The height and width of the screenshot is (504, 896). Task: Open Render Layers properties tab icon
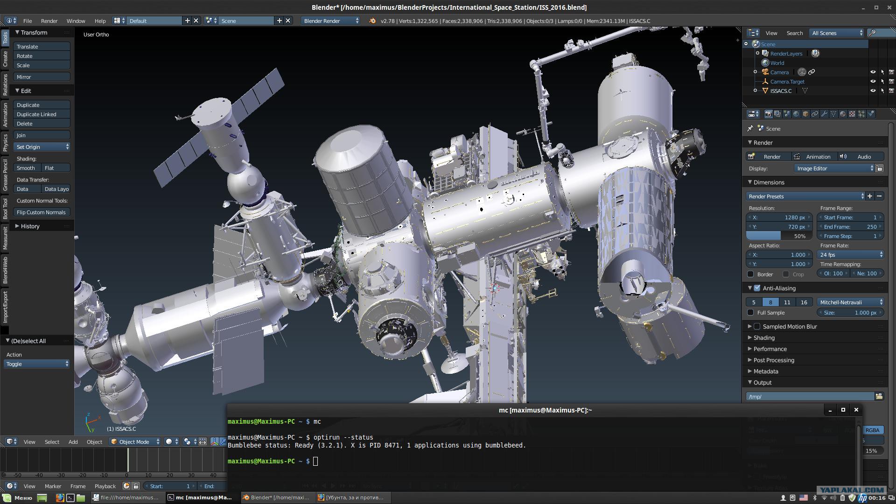pos(778,114)
